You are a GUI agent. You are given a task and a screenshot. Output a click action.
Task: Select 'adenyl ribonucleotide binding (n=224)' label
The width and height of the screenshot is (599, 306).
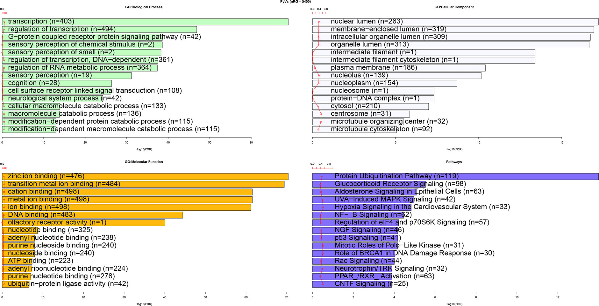(x=68, y=269)
